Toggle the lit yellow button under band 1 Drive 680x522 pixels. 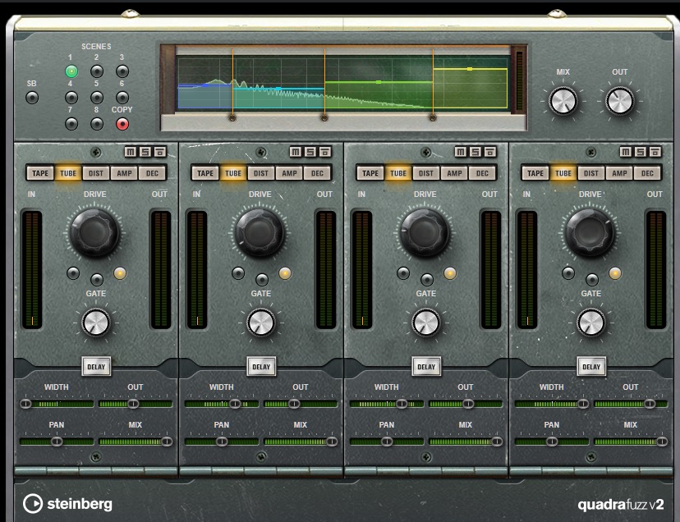(121, 273)
